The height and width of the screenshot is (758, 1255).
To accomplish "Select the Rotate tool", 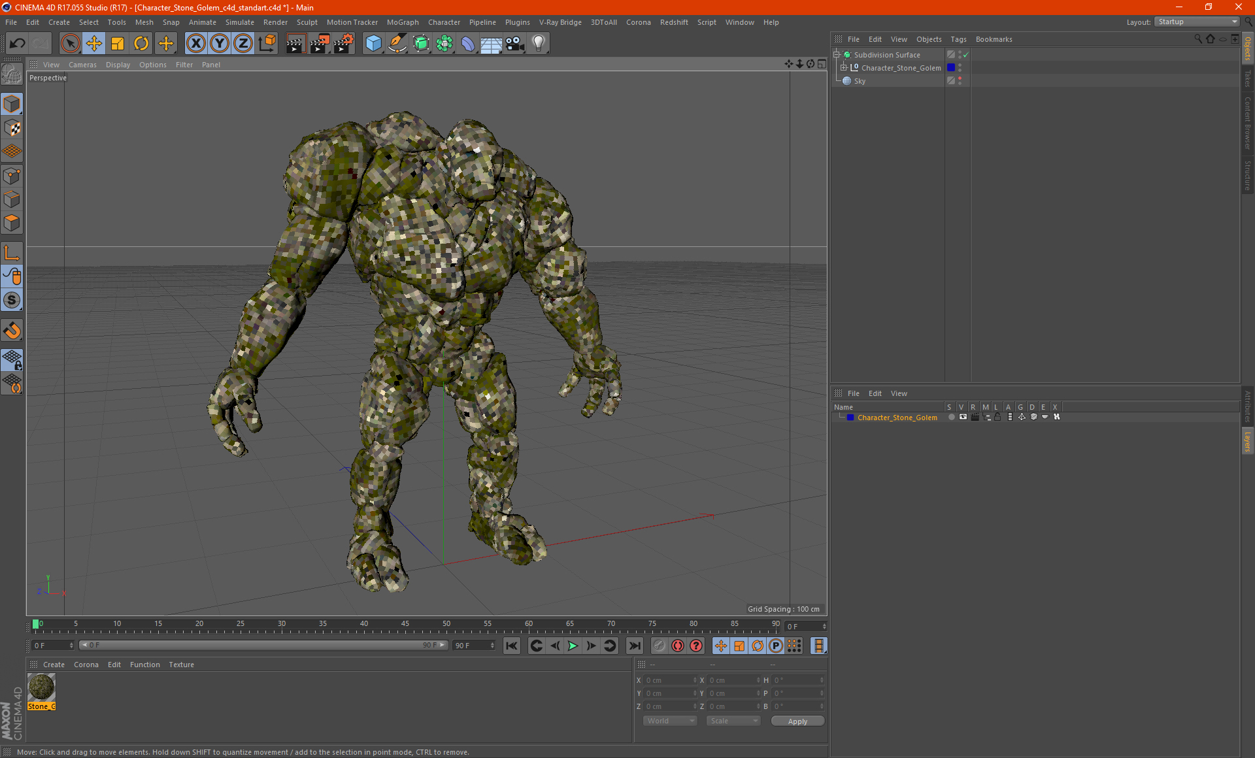I will (x=141, y=44).
